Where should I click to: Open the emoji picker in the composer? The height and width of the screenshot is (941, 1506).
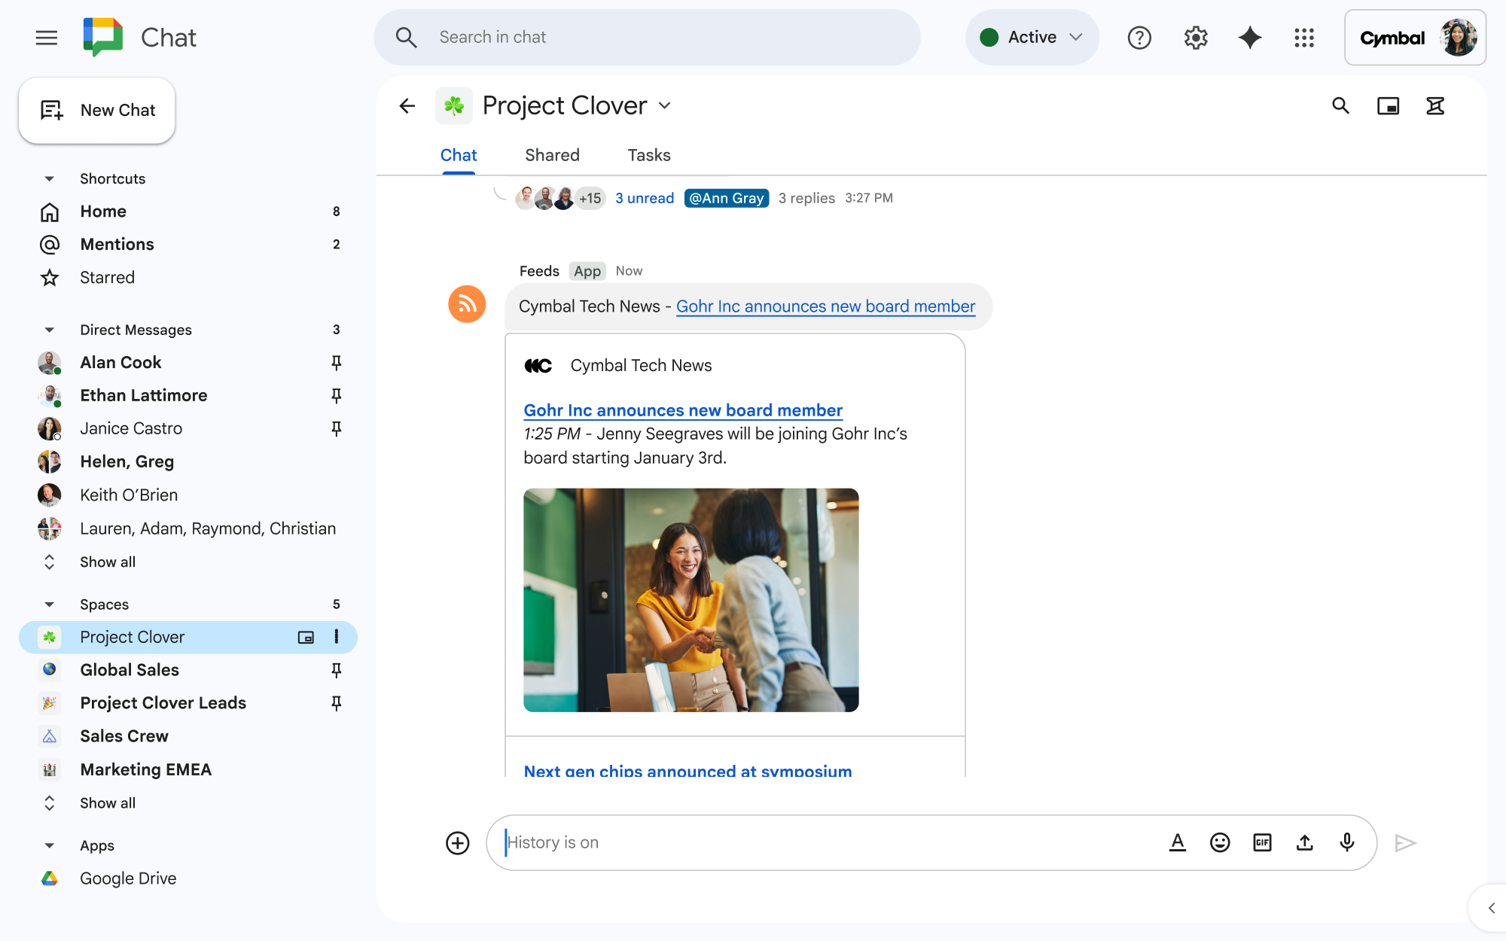(x=1220, y=842)
